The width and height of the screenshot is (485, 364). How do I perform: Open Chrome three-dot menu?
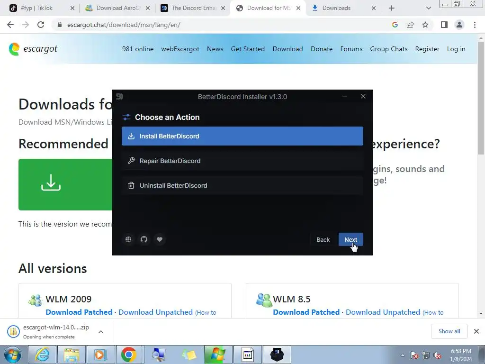click(x=475, y=25)
